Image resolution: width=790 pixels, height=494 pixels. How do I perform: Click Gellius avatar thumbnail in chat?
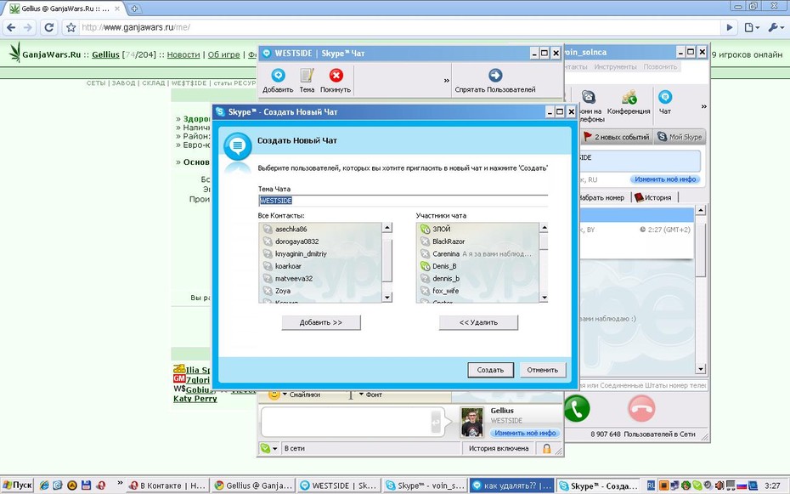472,423
